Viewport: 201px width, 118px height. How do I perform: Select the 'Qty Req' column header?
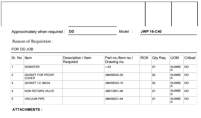159,58
